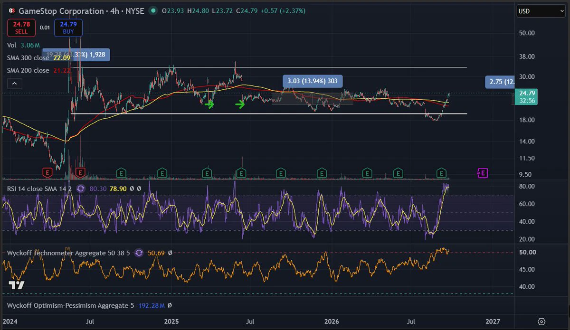The image size is (570, 330).
Task: Click the magenta projected earnings marker
Action: (483, 173)
